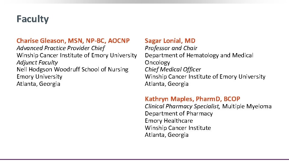This screenshot has width=289, height=162.
Task: Select the Kathryn Maples name heading
Action: (x=192, y=99)
